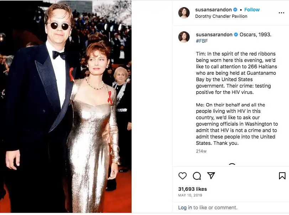Open the #FBF hashtag
The image size is (289, 215).
pyautogui.click(x=202, y=41)
